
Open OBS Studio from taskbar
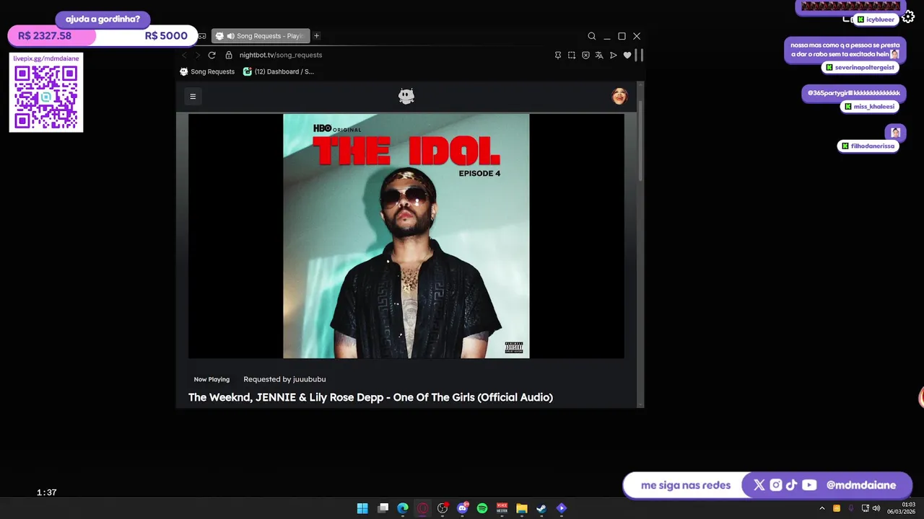[443, 508]
